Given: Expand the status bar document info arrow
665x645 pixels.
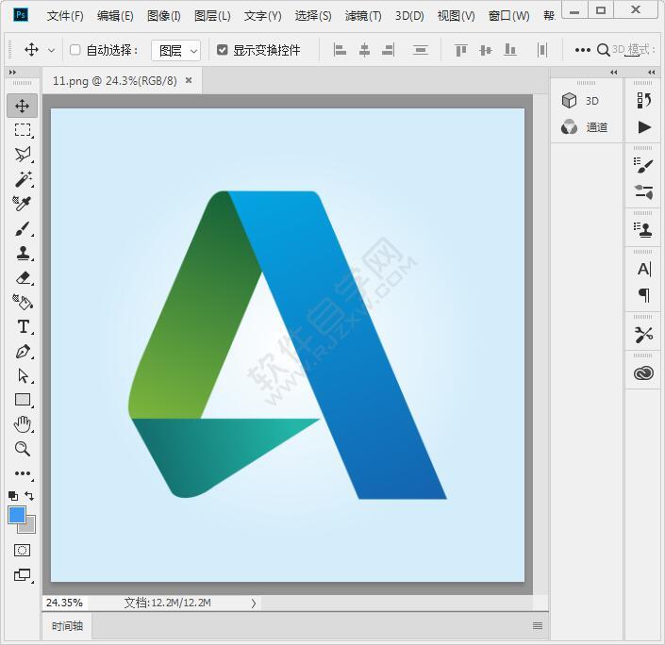Looking at the screenshot, I should pos(254,603).
